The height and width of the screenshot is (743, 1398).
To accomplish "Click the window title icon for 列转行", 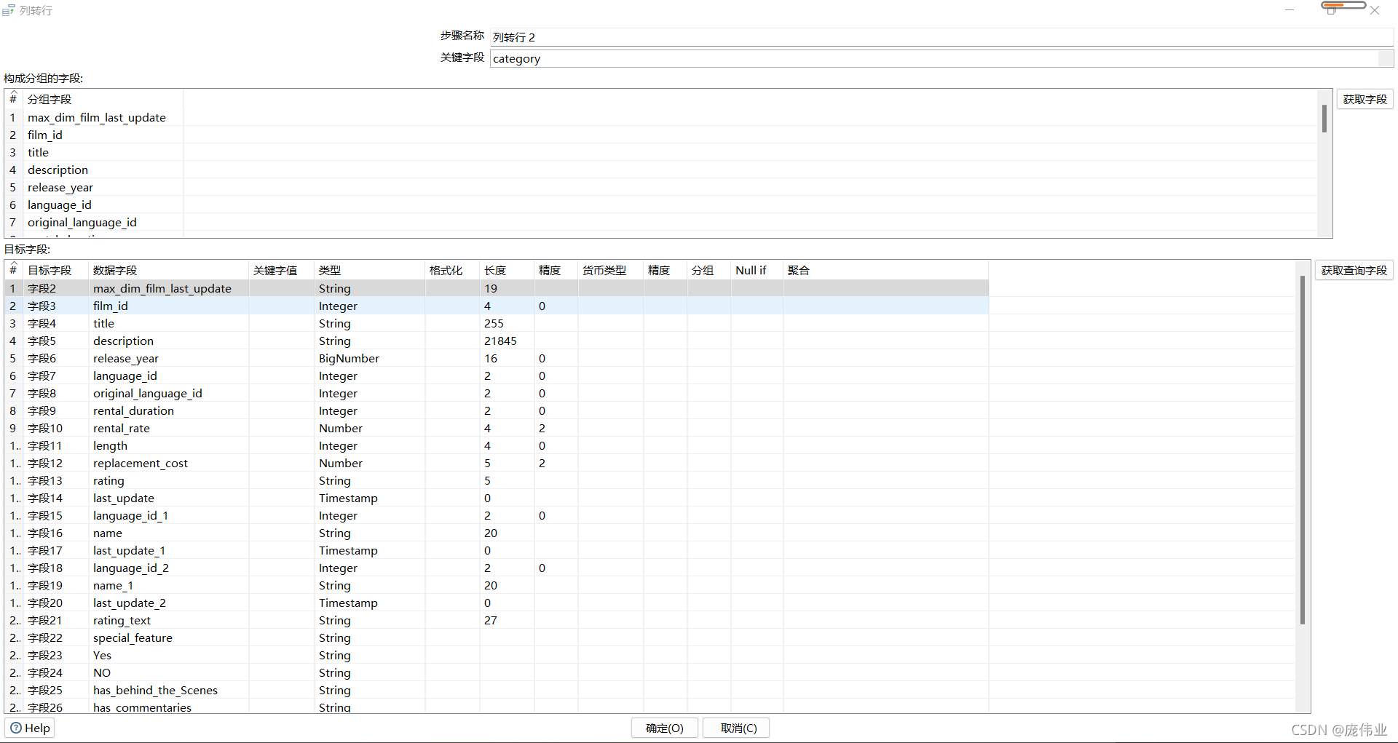I will [x=9, y=10].
